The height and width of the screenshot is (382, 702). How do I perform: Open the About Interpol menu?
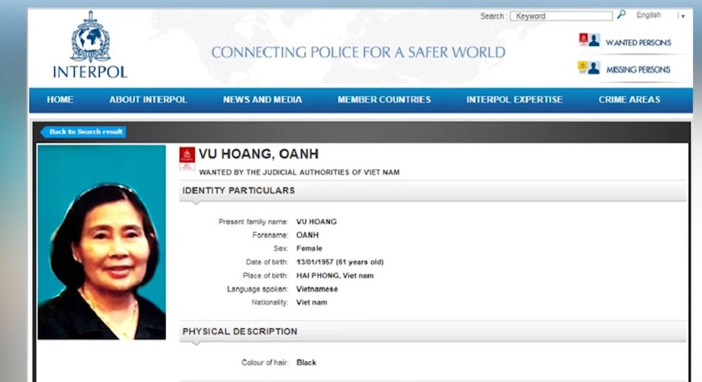pos(148,100)
